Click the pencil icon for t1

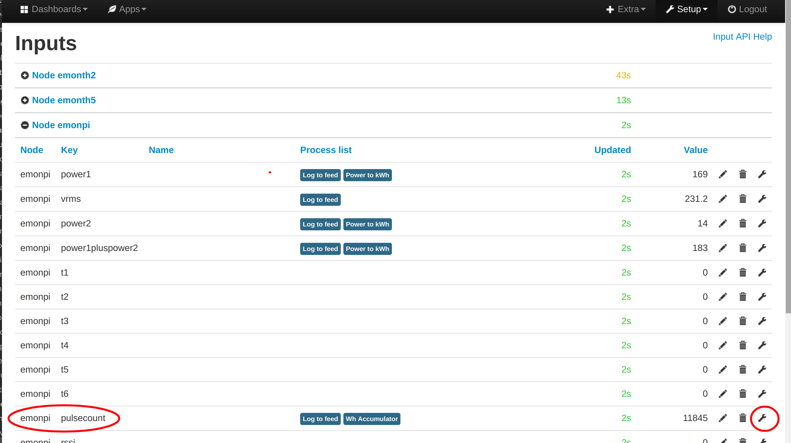[723, 273]
